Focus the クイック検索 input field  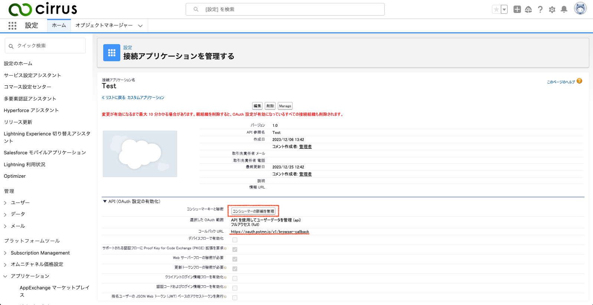pos(45,46)
